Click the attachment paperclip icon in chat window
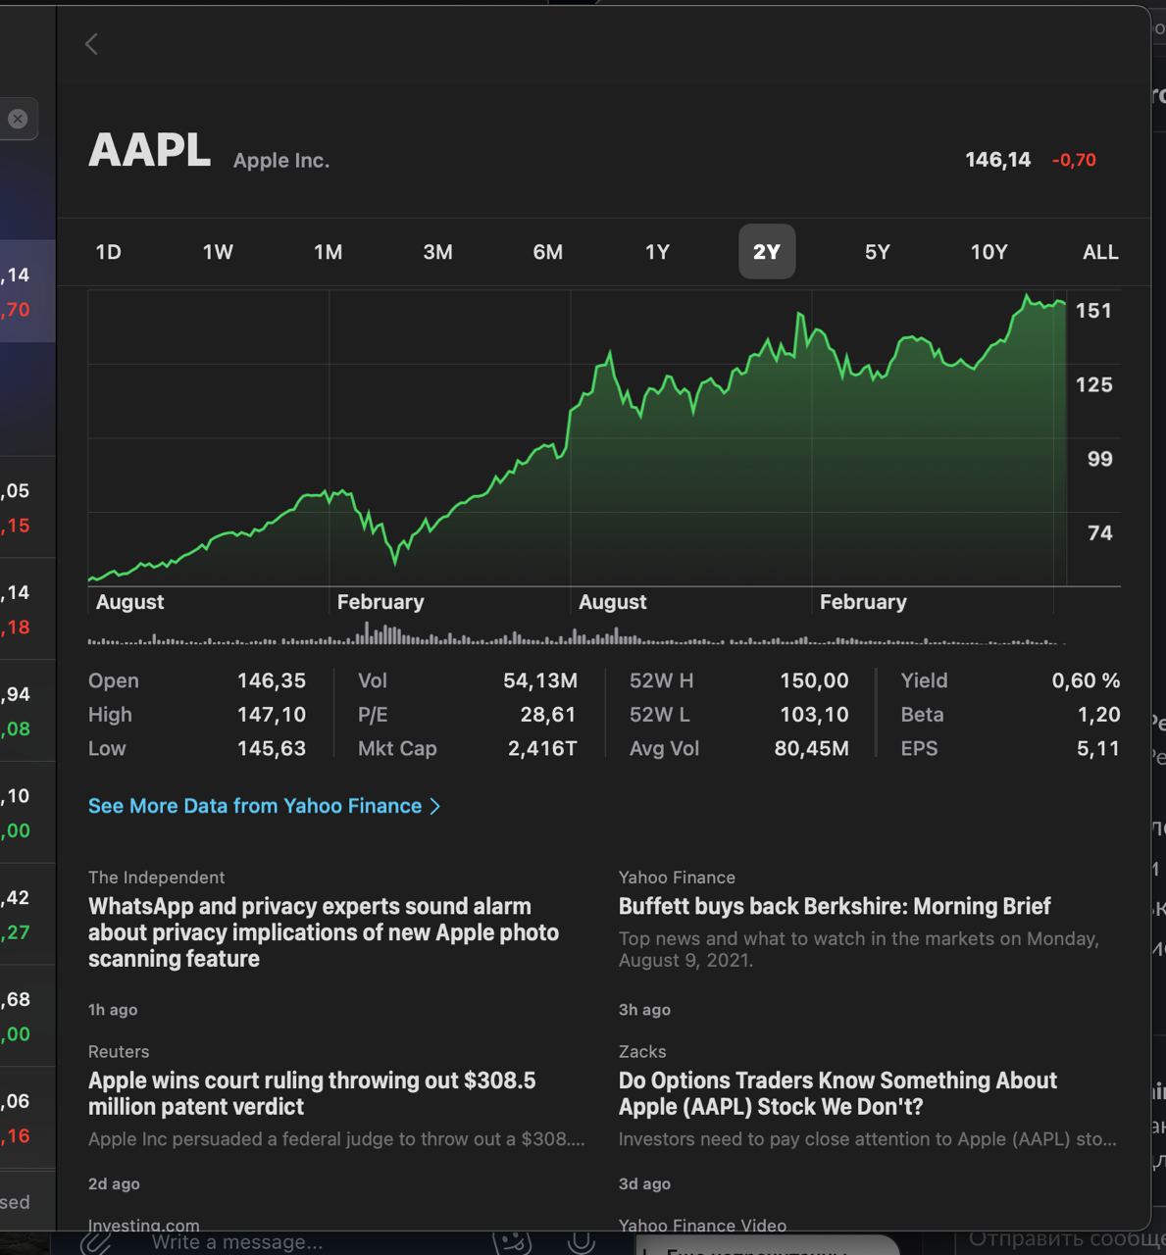This screenshot has height=1255, width=1166. click(94, 1242)
